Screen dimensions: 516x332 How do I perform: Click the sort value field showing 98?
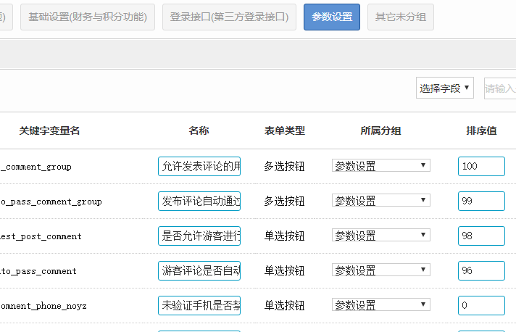(x=481, y=236)
